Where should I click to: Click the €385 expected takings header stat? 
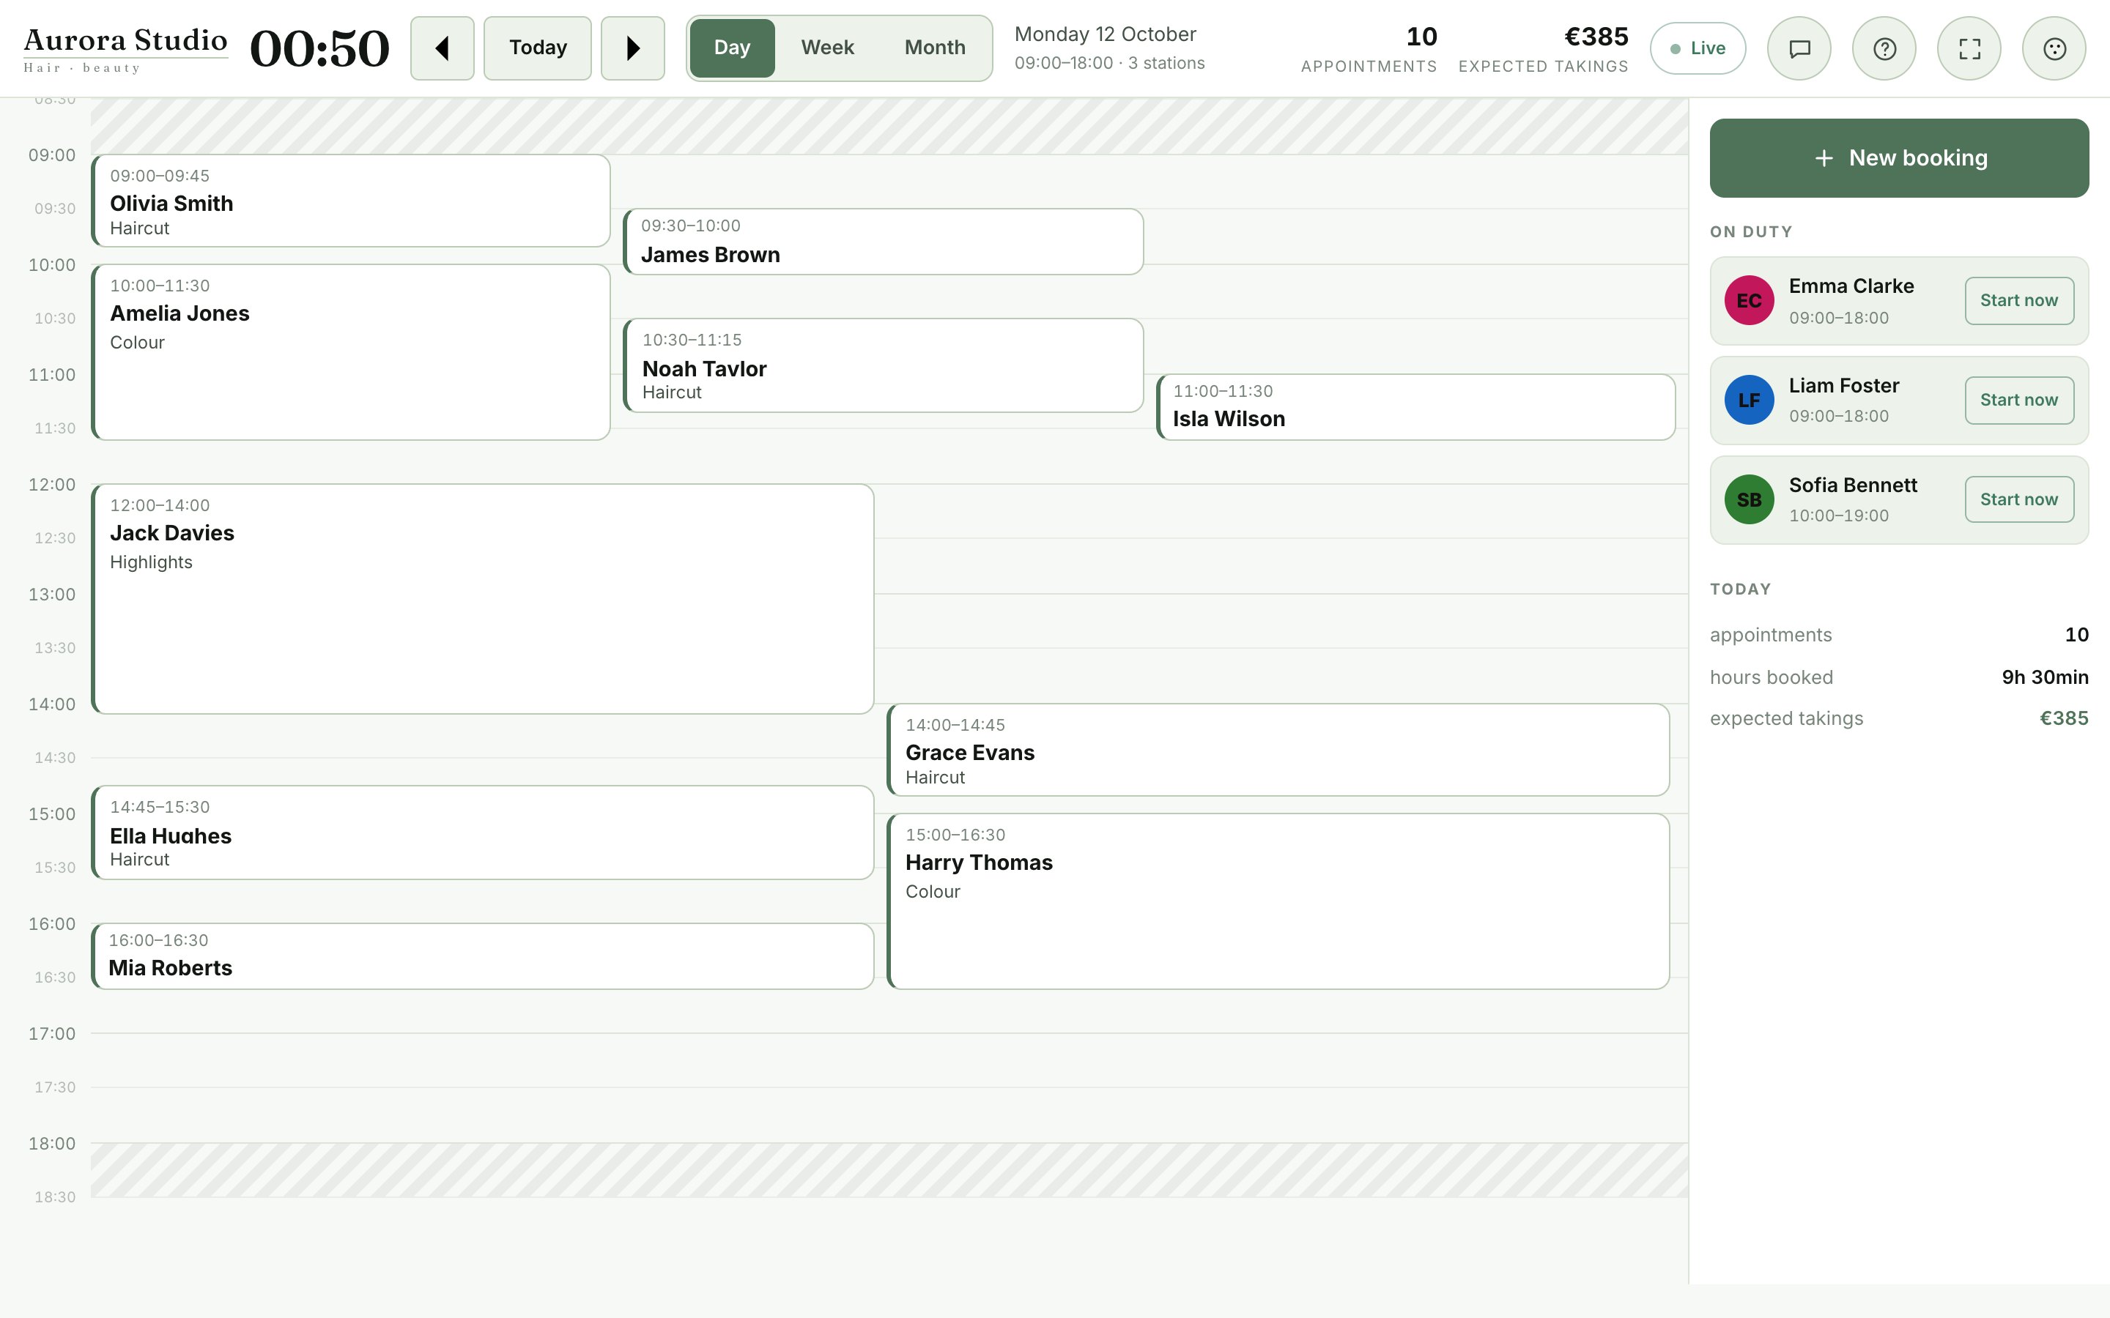pos(1543,49)
